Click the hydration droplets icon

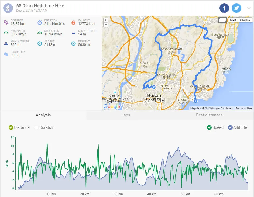pyautogui.click(x=6, y=54)
